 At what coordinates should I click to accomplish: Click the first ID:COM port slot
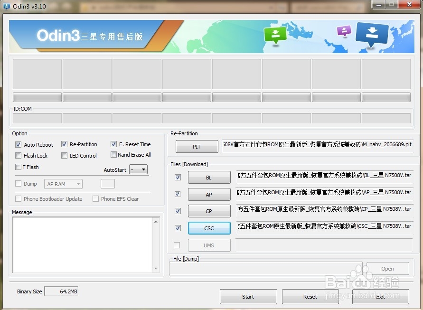point(37,118)
